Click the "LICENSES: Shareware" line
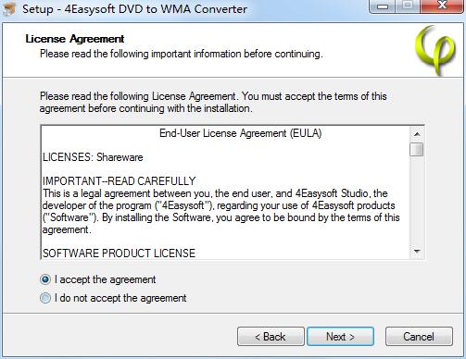 pyautogui.click(x=93, y=157)
